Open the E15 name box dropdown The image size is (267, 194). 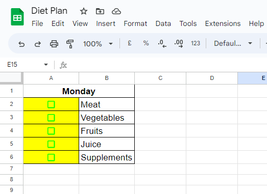[46, 65]
